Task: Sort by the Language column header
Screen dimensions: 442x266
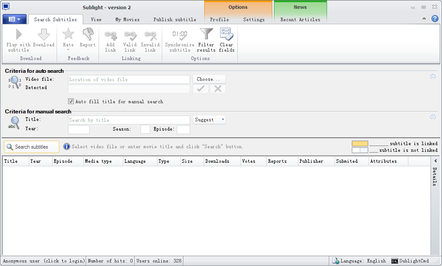Action: [x=140, y=161]
